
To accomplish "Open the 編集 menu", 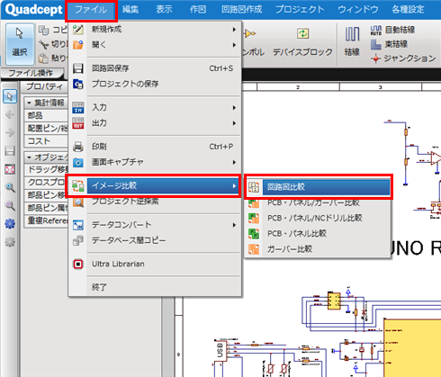I will (x=130, y=10).
